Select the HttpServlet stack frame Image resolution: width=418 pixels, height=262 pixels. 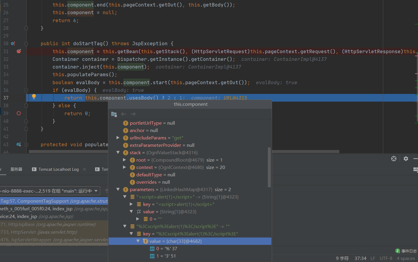[54, 232]
